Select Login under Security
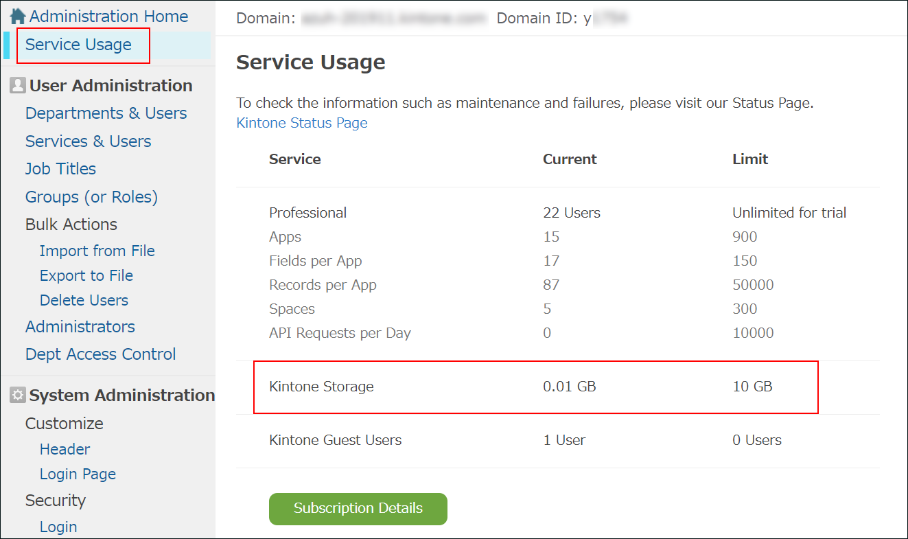The image size is (908, 539). pos(58,527)
